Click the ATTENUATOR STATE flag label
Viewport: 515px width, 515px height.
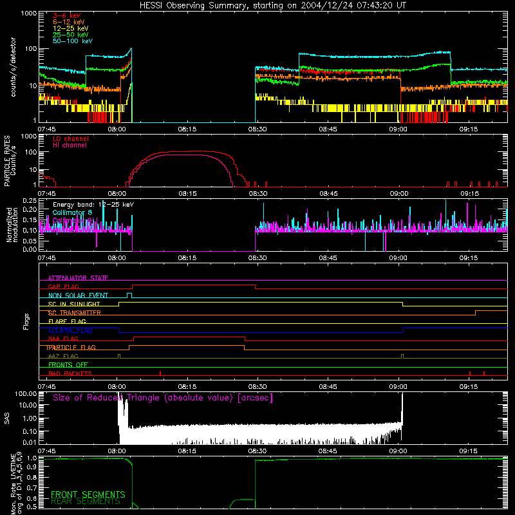(78, 278)
